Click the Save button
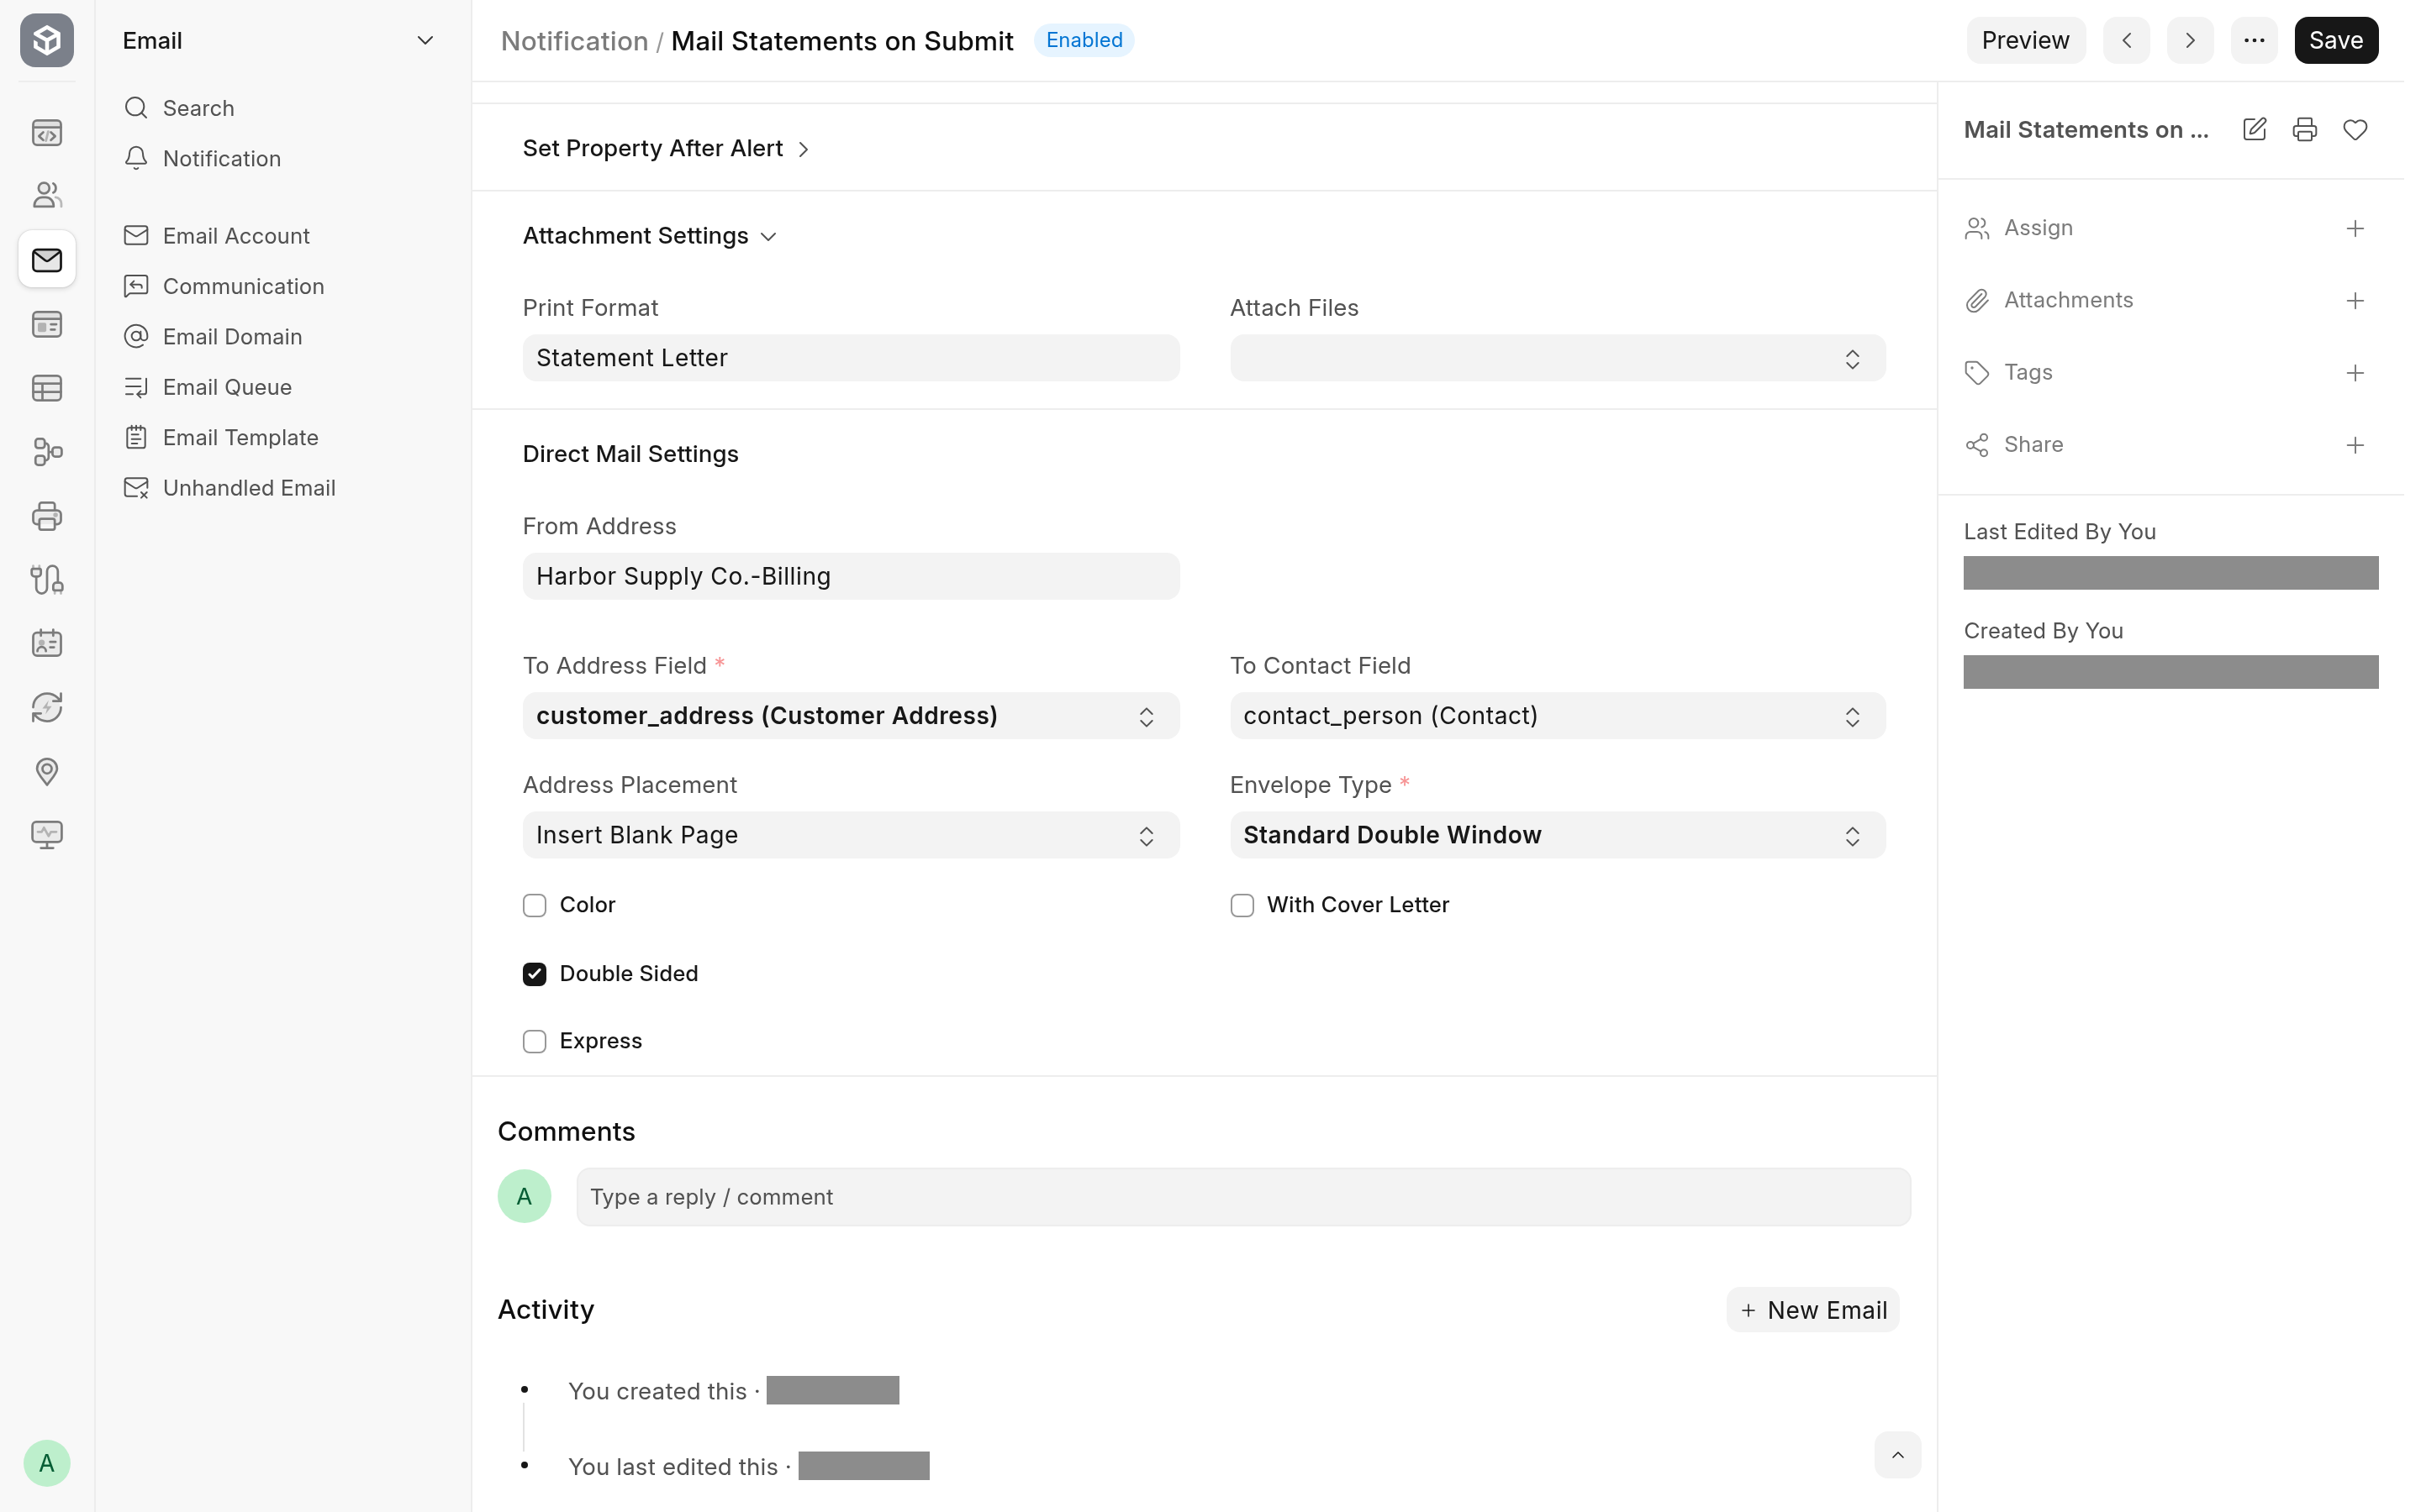Viewport: 2421px width, 1512px height. (2336, 40)
